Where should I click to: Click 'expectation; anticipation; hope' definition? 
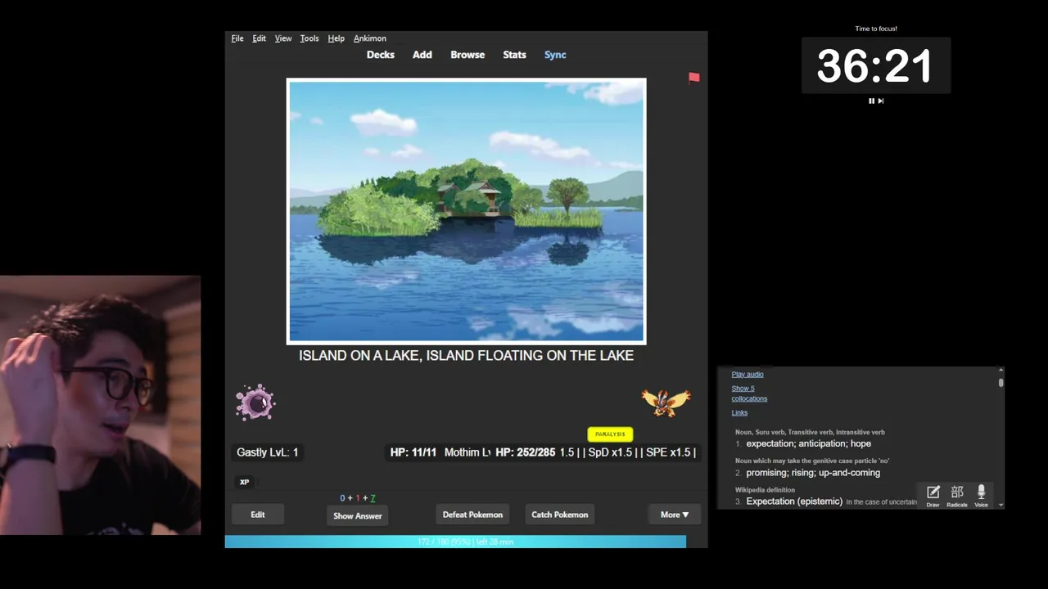808,443
